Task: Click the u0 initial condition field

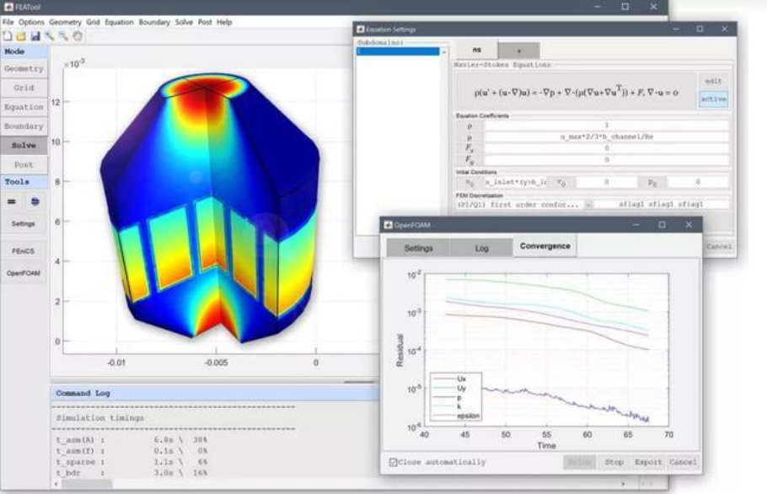Action: coord(516,182)
